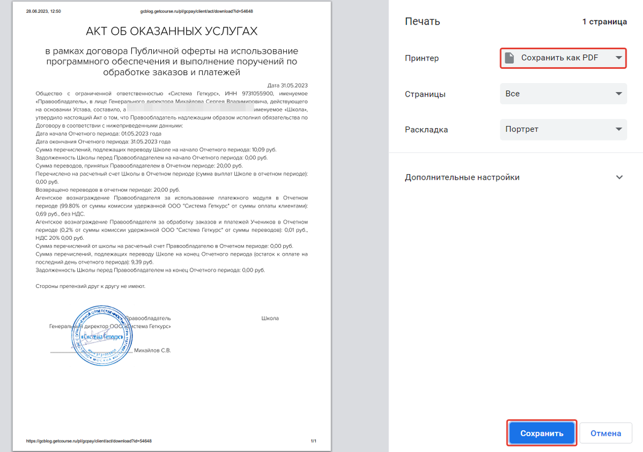
Task: Click line Дата окончания Отчетного периода: 31.05.2023
Action: [x=103, y=142]
